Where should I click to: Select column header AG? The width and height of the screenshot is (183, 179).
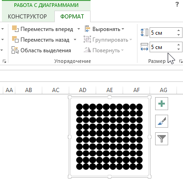163,90
